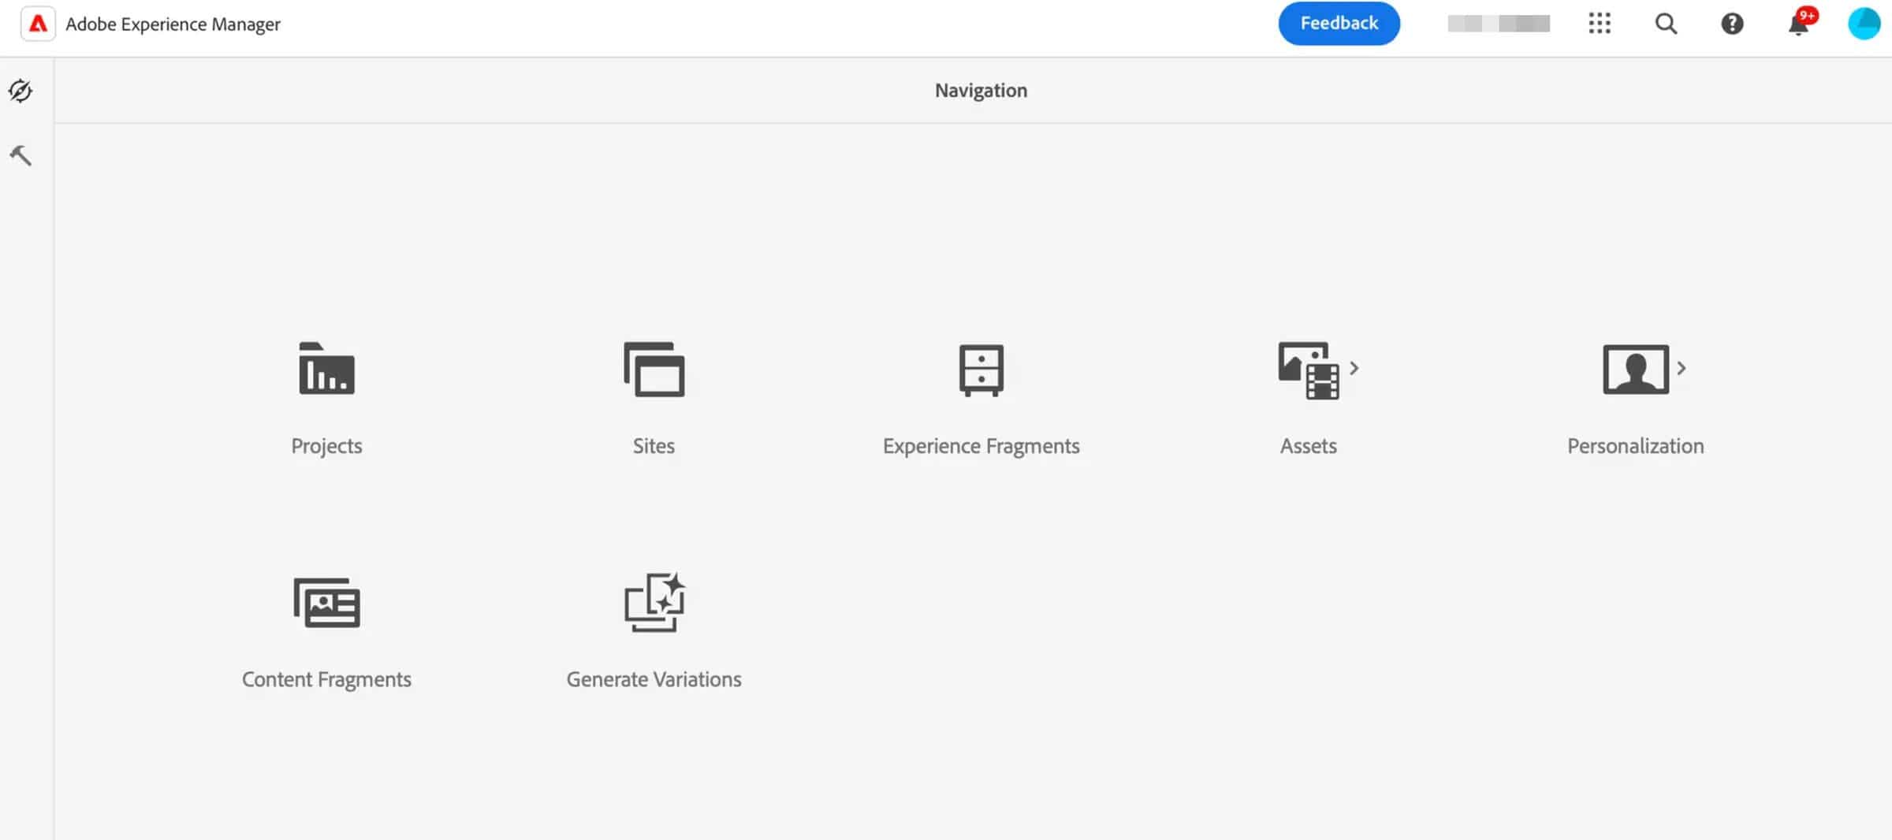Expand the Assets submenu chevron

click(x=1354, y=368)
